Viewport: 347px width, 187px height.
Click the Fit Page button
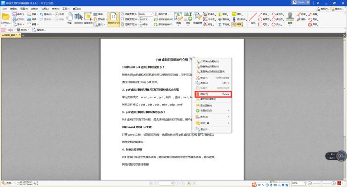click(x=129, y=14)
